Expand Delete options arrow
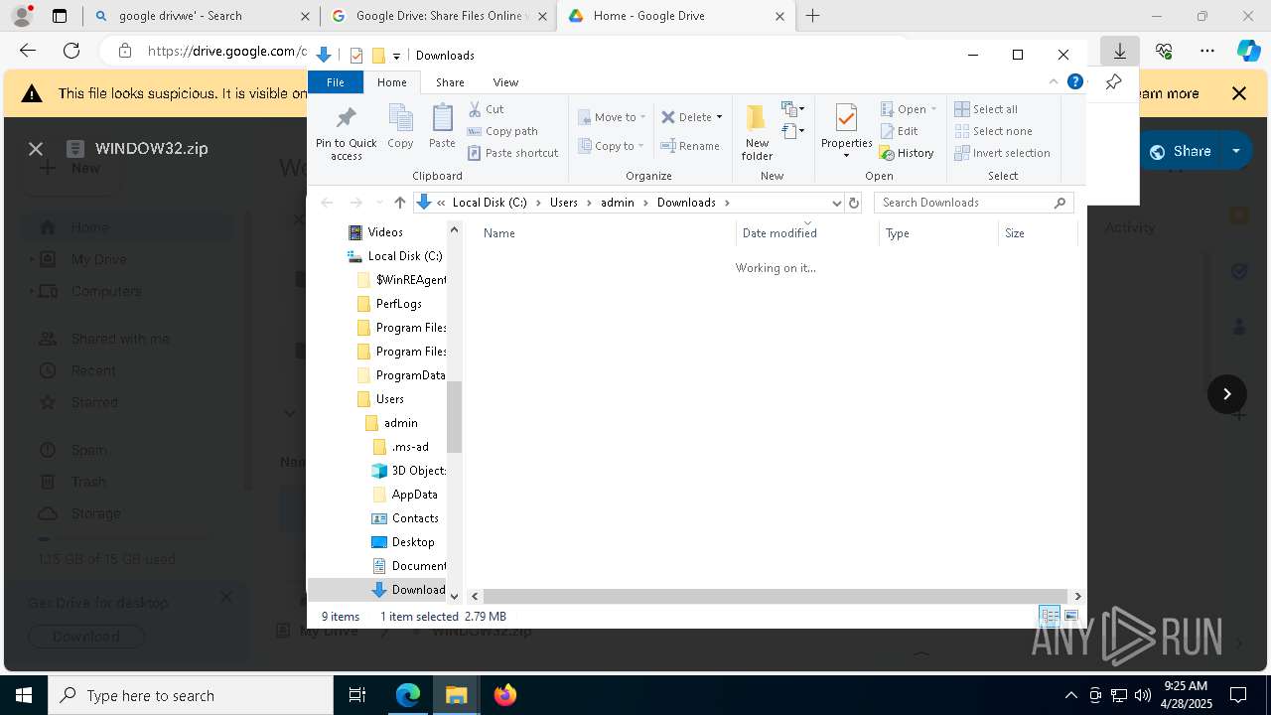Viewport: 1271px width, 715px height. [720, 117]
